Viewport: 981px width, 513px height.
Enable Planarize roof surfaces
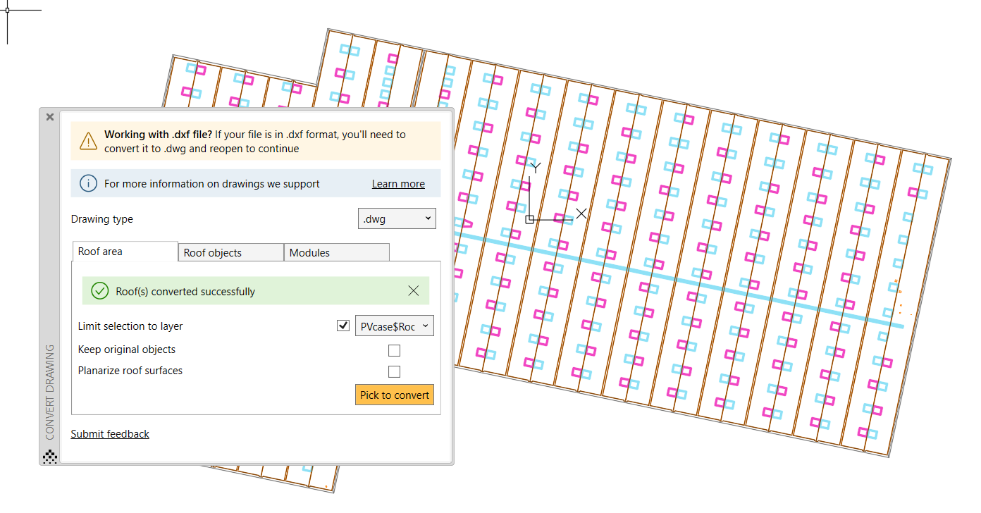[394, 371]
